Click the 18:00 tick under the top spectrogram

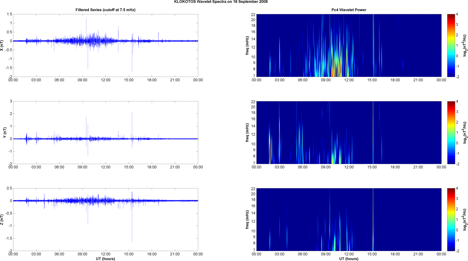(x=395, y=80)
